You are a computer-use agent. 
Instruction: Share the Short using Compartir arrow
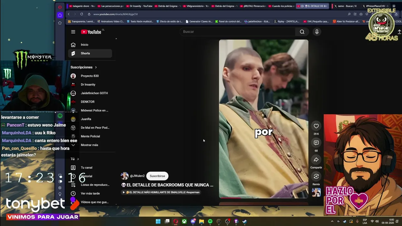point(316,160)
